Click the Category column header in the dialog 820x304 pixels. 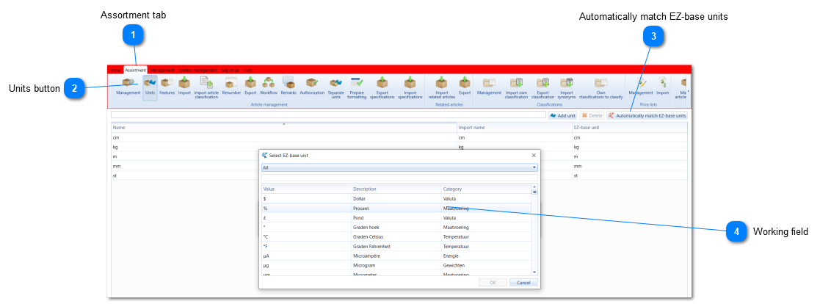click(487, 189)
